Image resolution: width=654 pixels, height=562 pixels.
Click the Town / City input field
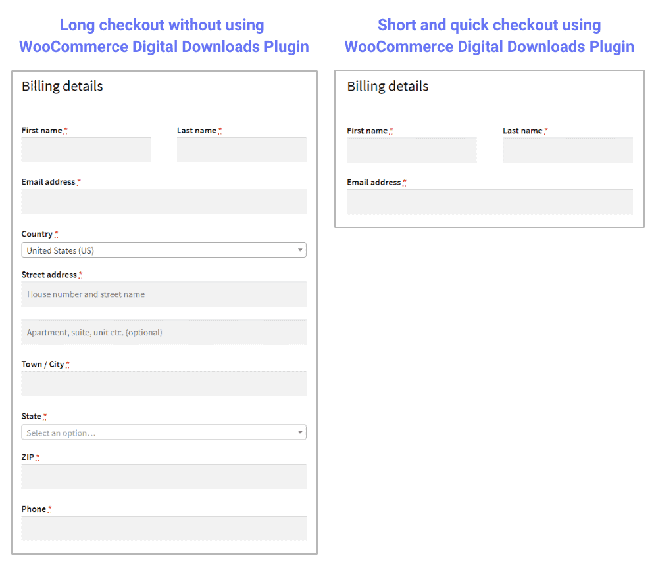[164, 384]
